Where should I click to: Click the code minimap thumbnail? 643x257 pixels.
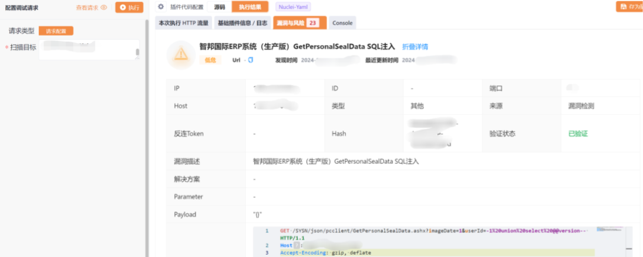point(610,229)
